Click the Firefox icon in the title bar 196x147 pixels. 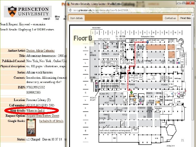point(68,4)
